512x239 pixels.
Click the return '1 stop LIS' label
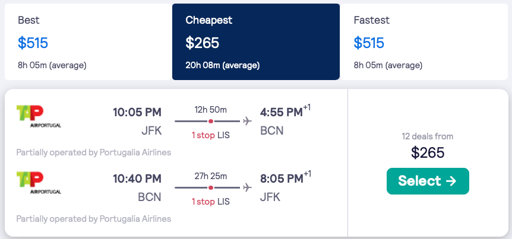pos(210,202)
